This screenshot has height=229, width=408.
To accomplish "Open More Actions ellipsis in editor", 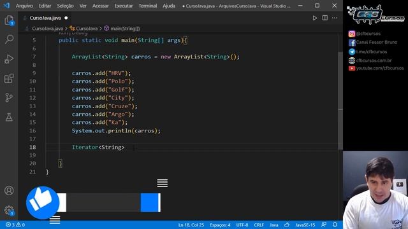I will (335, 18).
